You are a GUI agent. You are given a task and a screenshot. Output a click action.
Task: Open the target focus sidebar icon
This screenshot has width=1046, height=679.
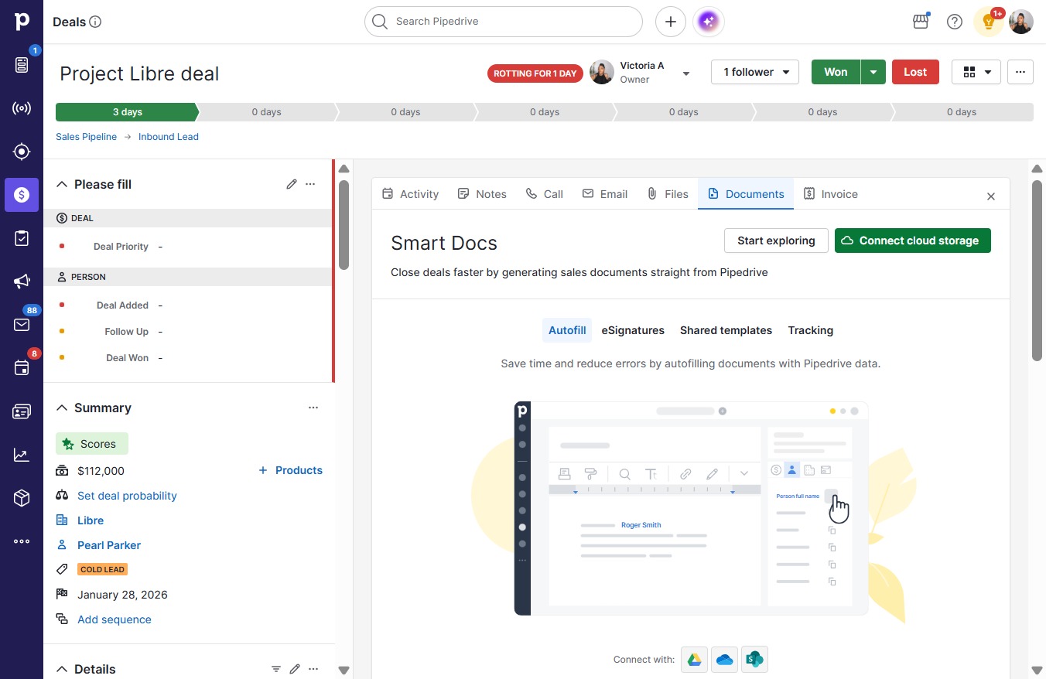coord(22,152)
